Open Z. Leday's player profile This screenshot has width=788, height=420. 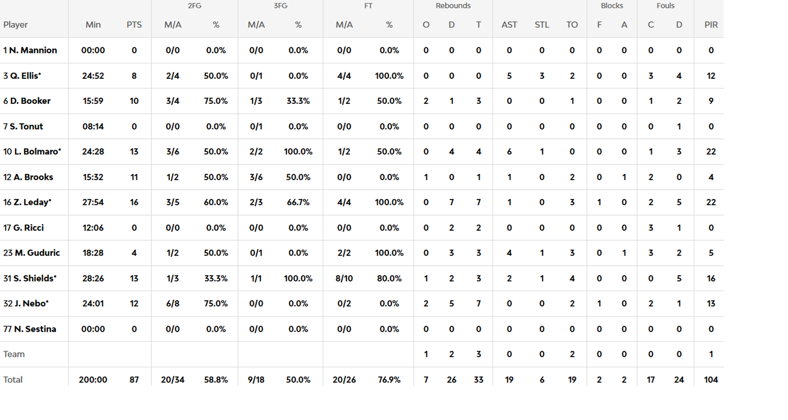[30, 202]
